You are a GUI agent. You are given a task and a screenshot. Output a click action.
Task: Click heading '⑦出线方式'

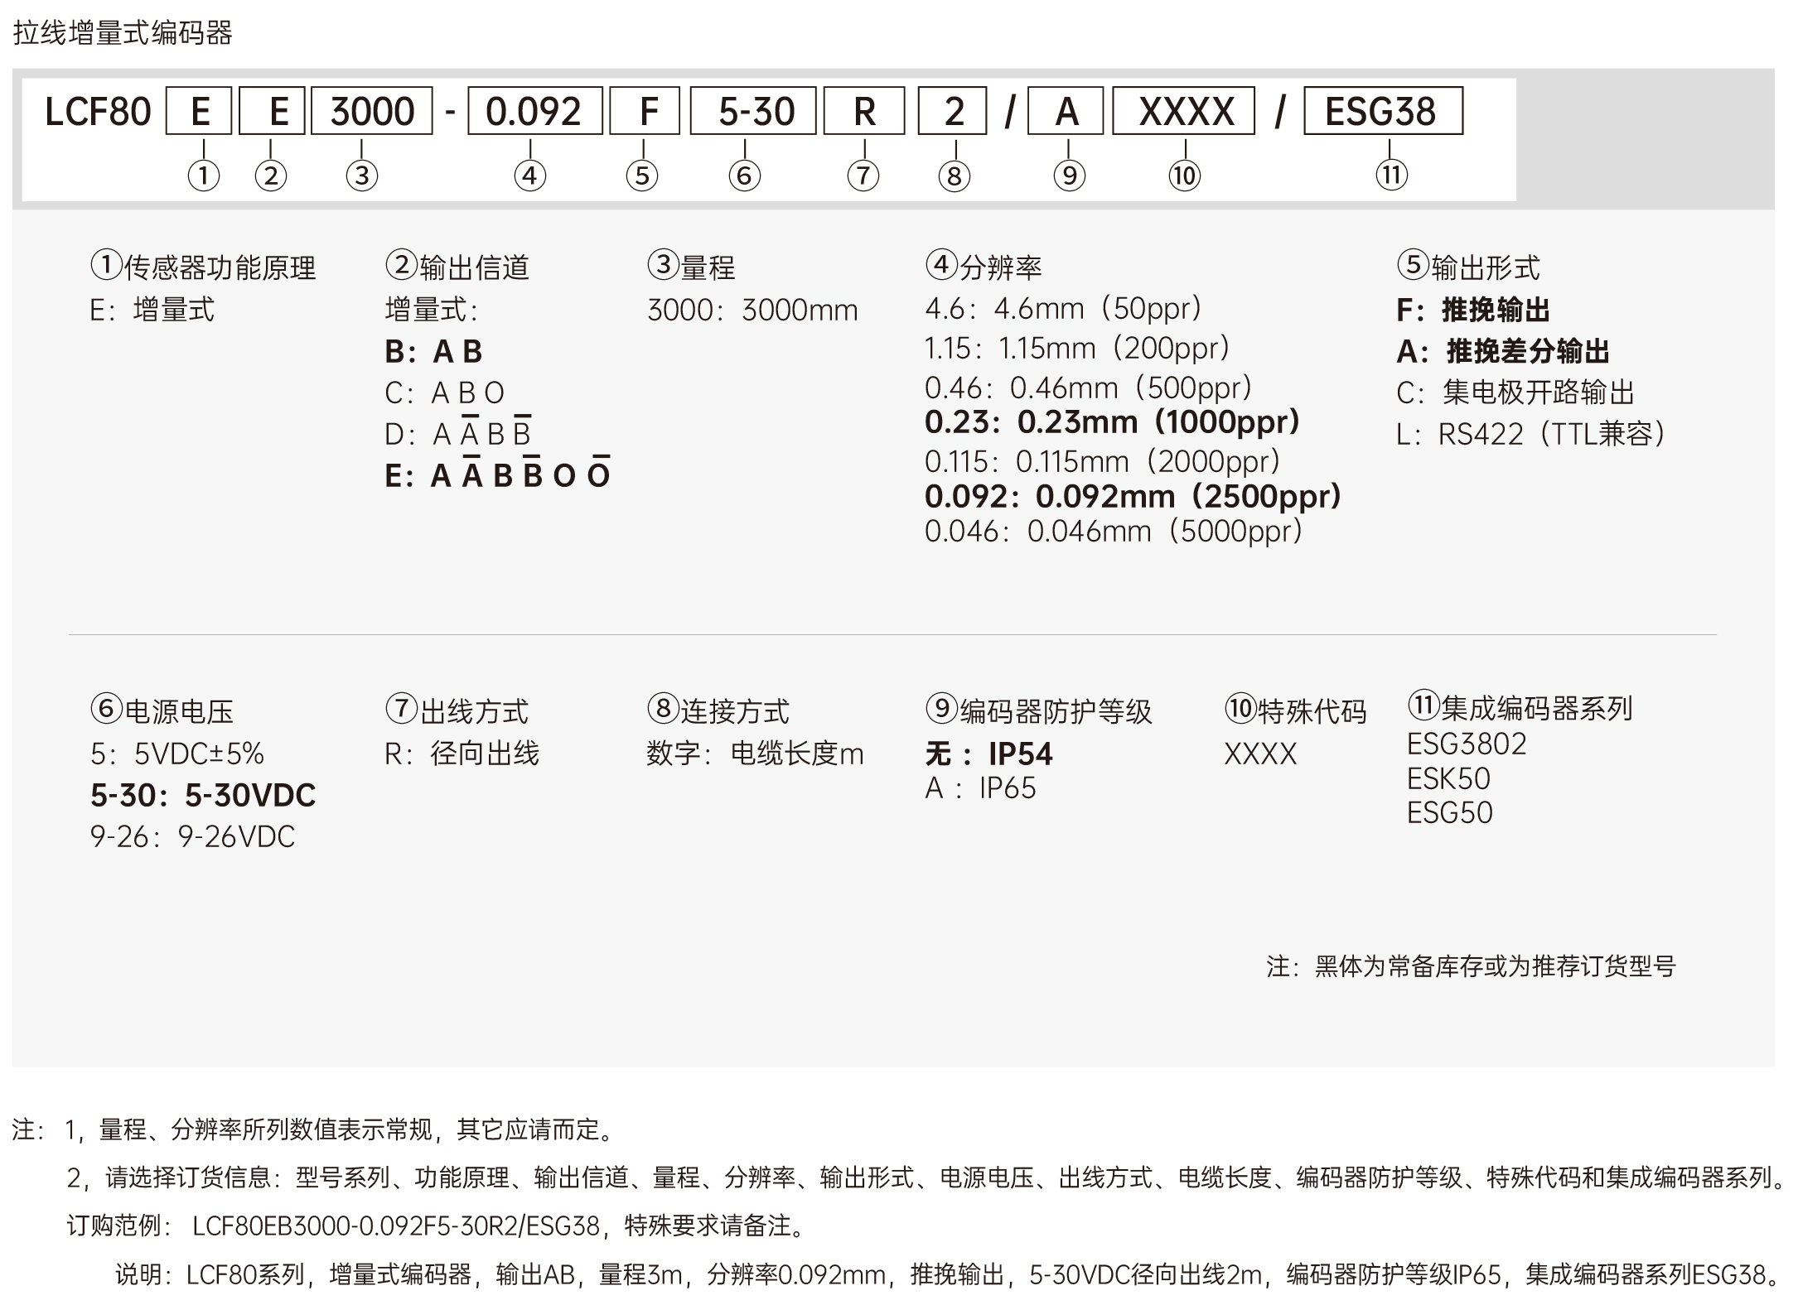[457, 710]
